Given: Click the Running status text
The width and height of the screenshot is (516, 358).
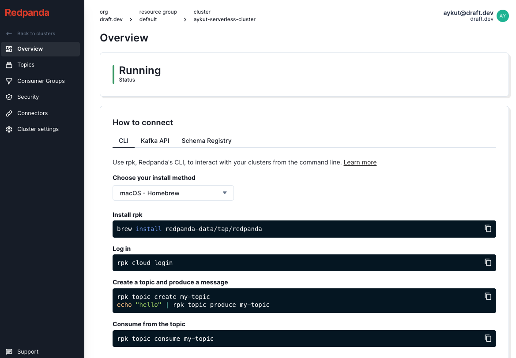Looking at the screenshot, I should click(140, 71).
